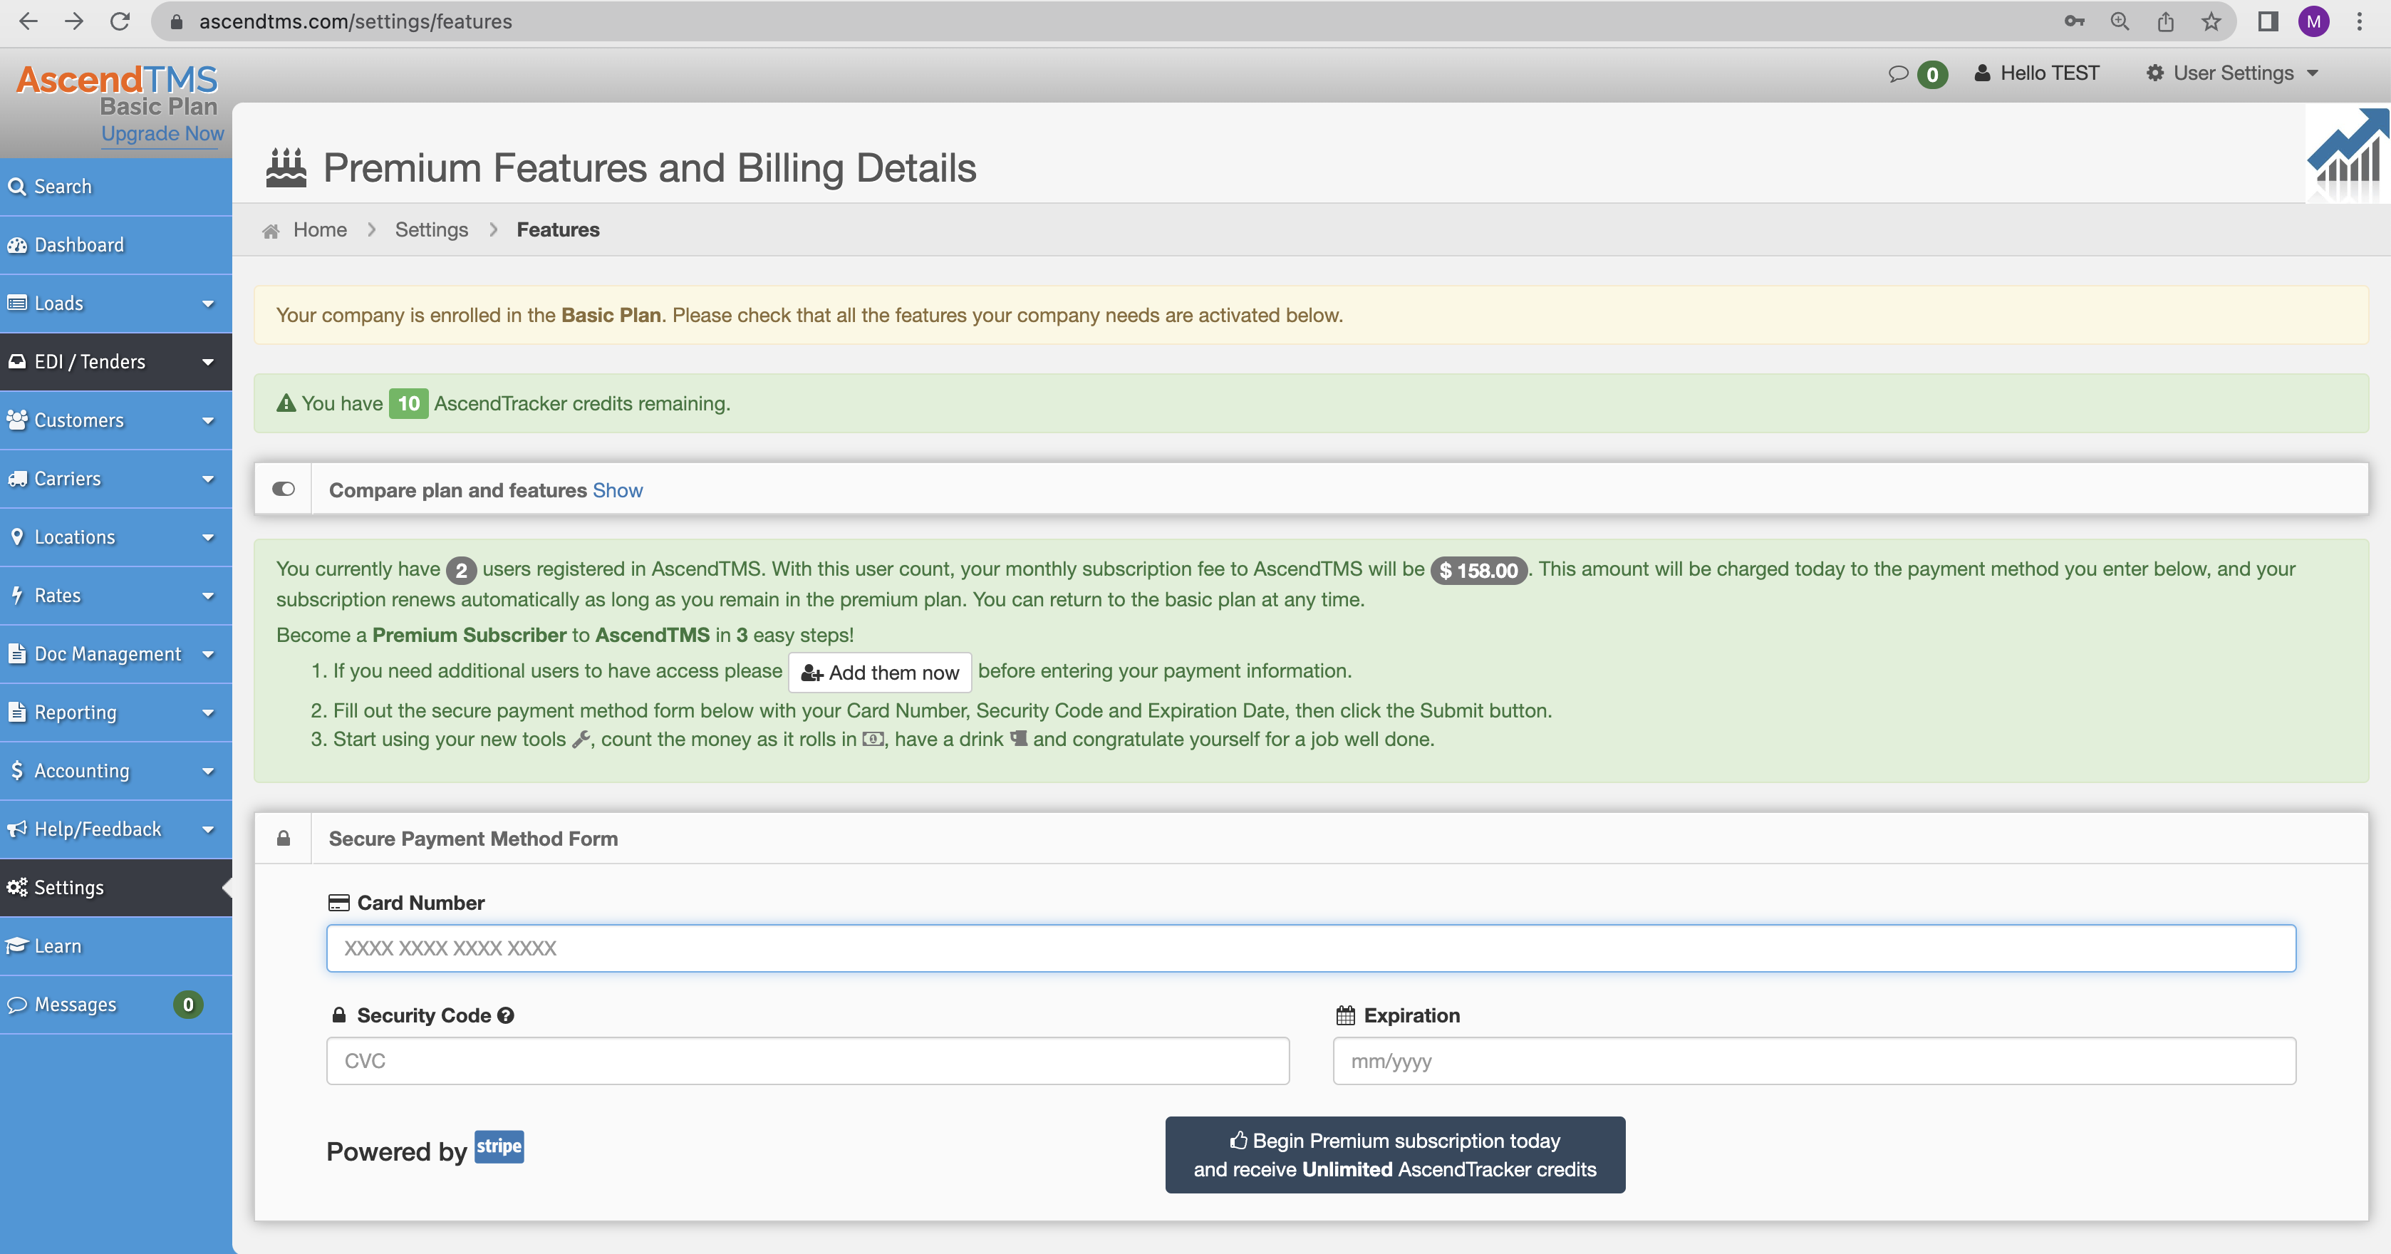Screen dimensions: 2391x1254
Task: Expand the Accounting sidebar menu
Action: click(x=116, y=772)
